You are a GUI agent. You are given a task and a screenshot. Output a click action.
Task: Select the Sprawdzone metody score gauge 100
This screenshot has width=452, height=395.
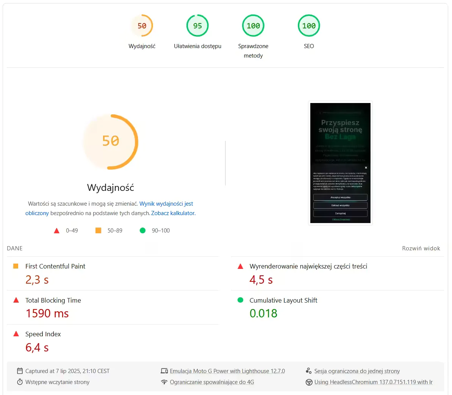click(x=253, y=26)
